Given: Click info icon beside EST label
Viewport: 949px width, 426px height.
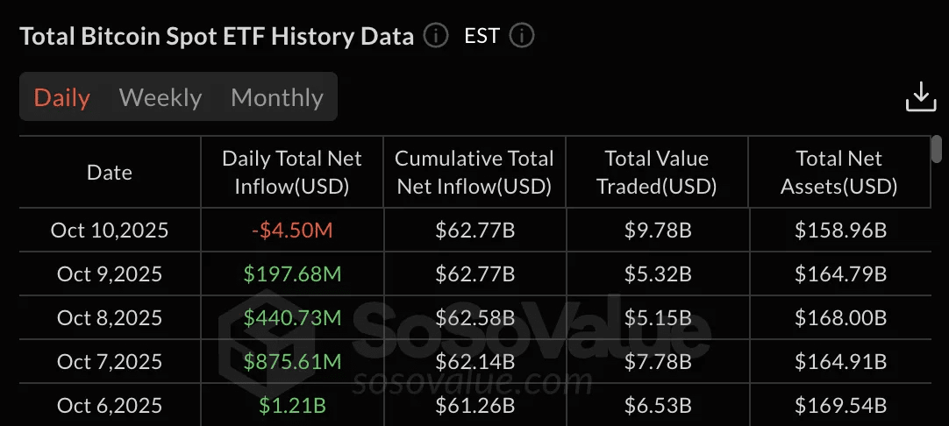Looking at the screenshot, I should tap(521, 36).
